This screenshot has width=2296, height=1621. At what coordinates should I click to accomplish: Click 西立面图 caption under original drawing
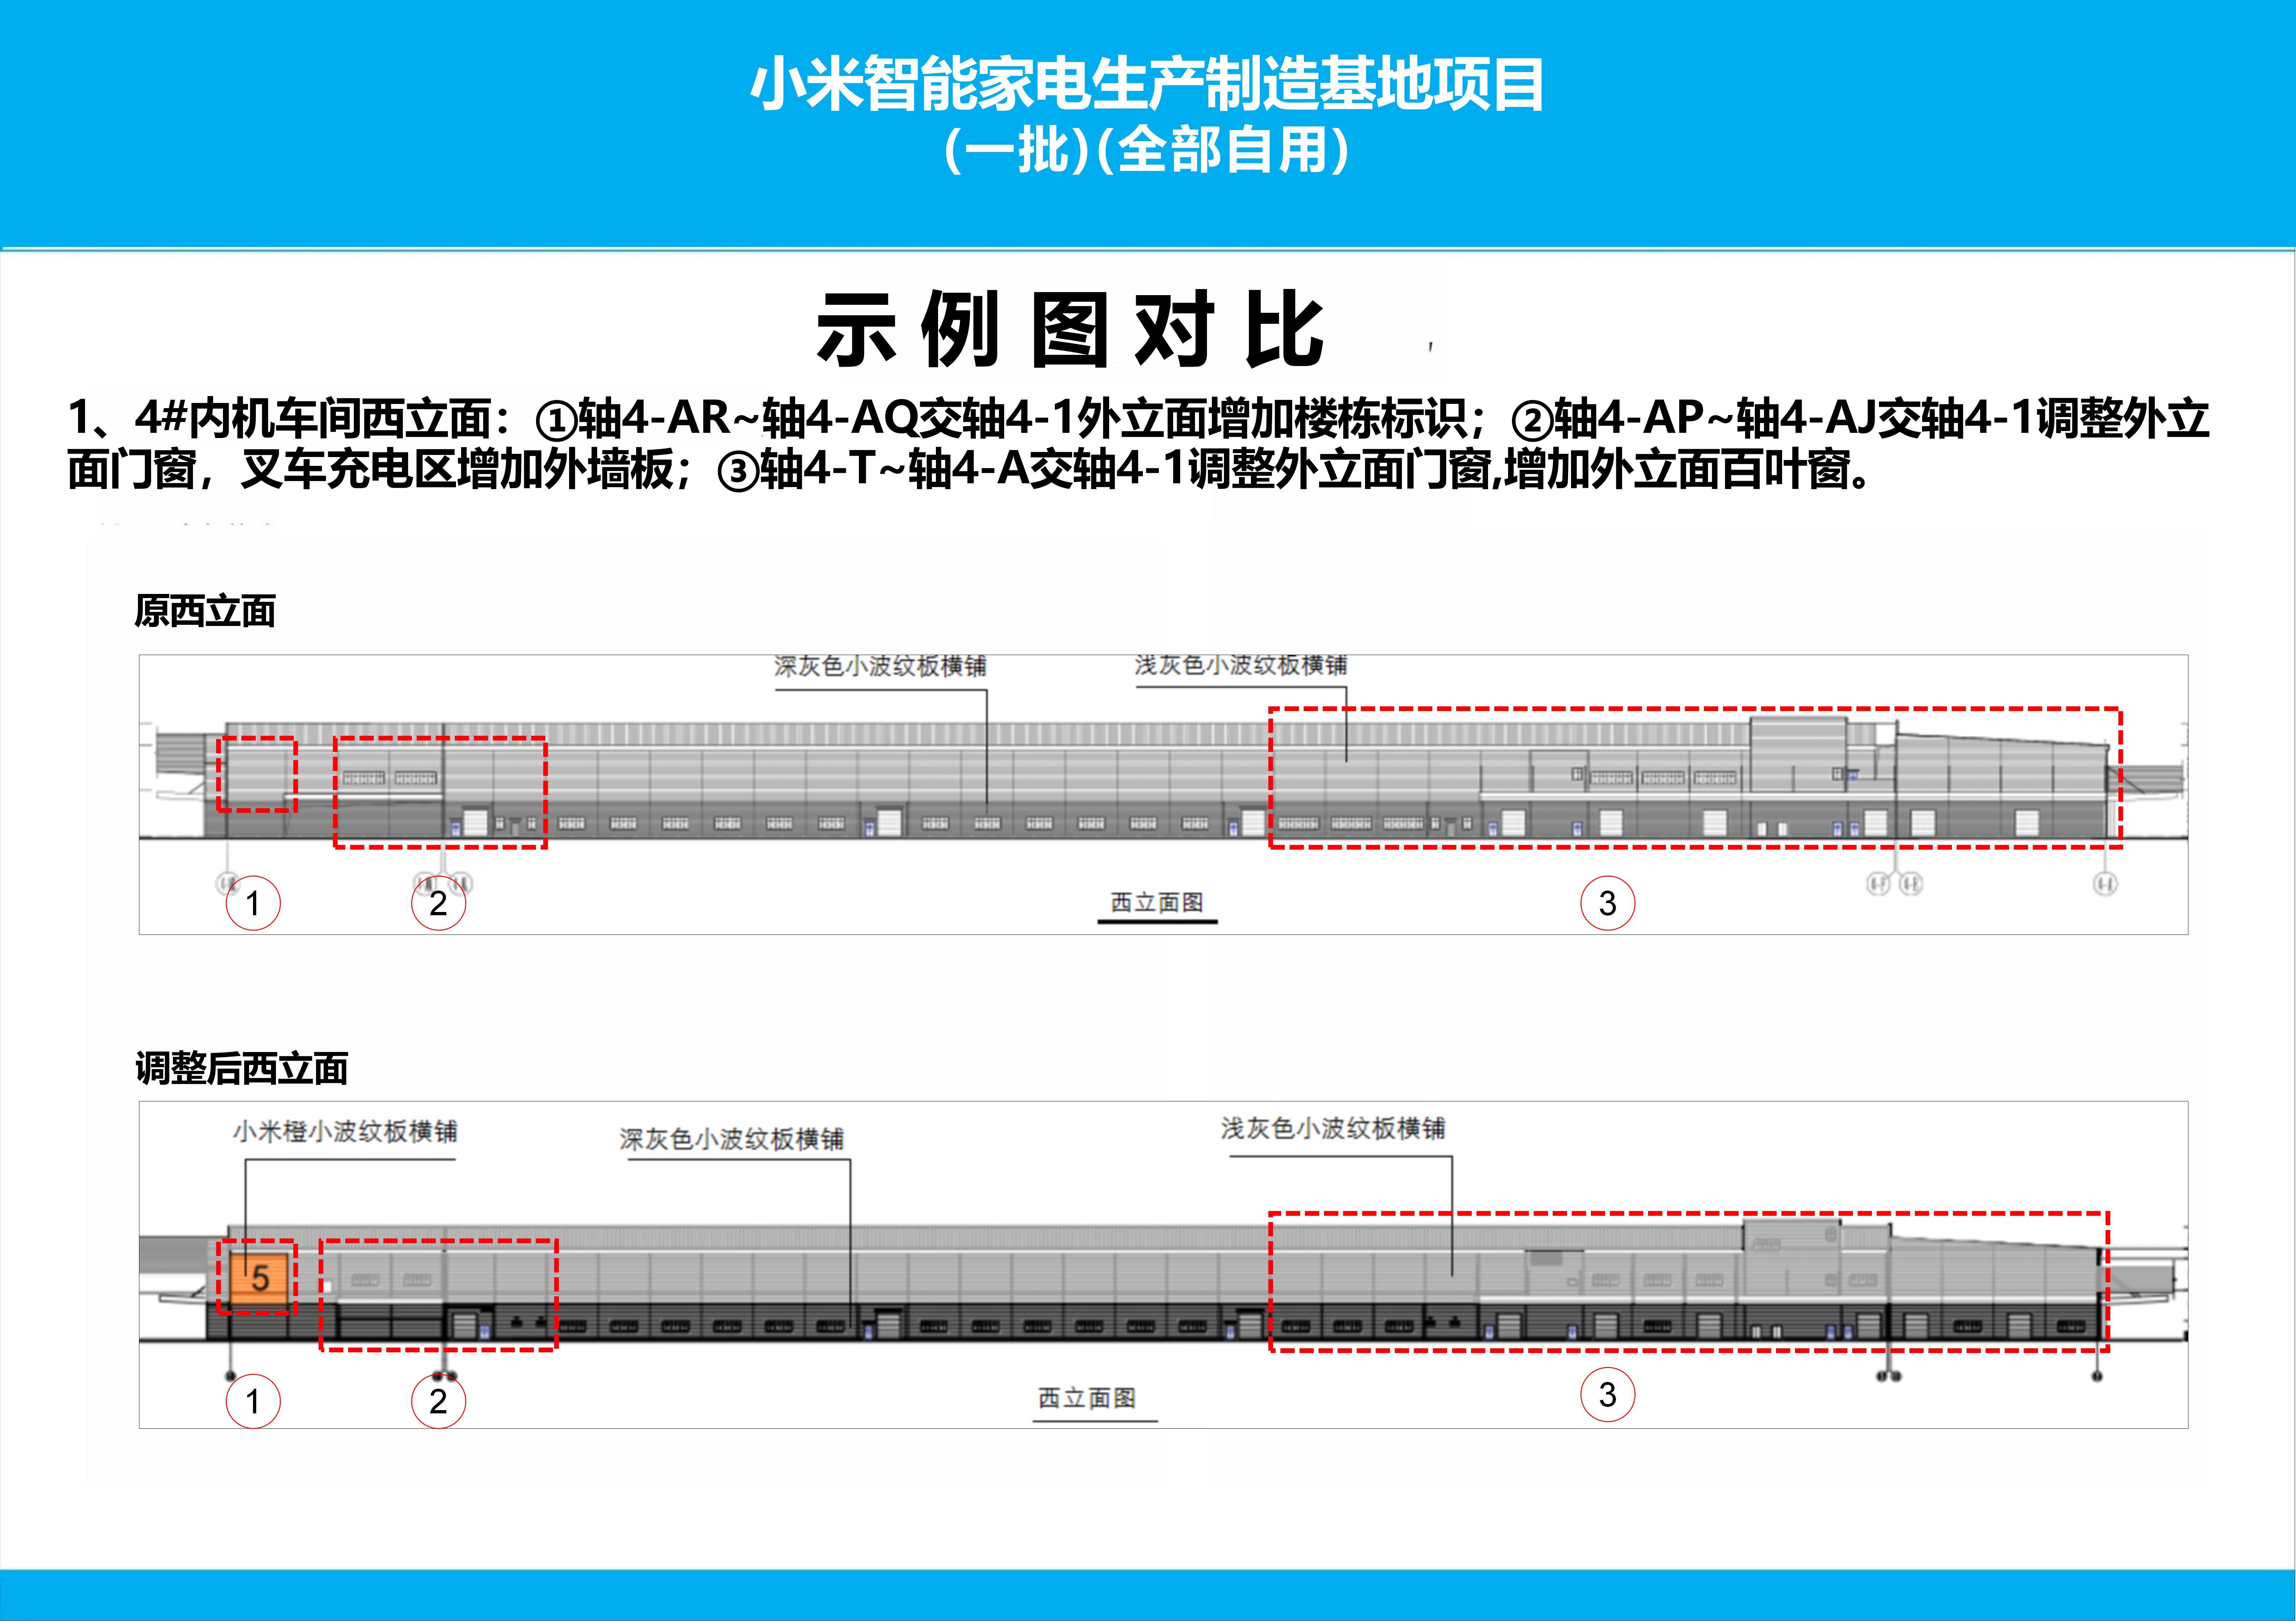click(x=1157, y=902)
